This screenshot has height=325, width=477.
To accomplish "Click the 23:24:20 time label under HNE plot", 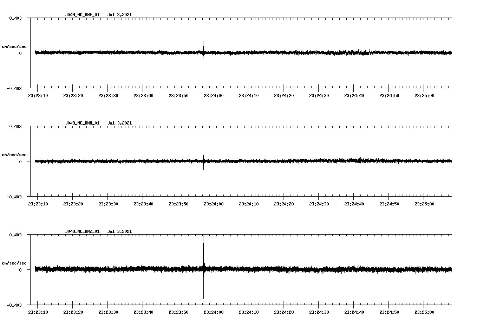I will [284, 96].
